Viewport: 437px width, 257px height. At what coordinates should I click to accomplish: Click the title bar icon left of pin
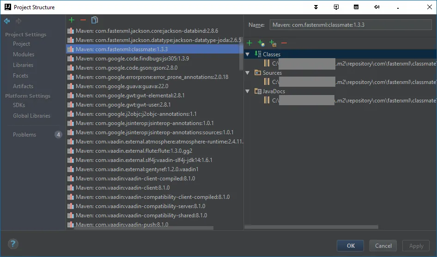click(356, 7)
